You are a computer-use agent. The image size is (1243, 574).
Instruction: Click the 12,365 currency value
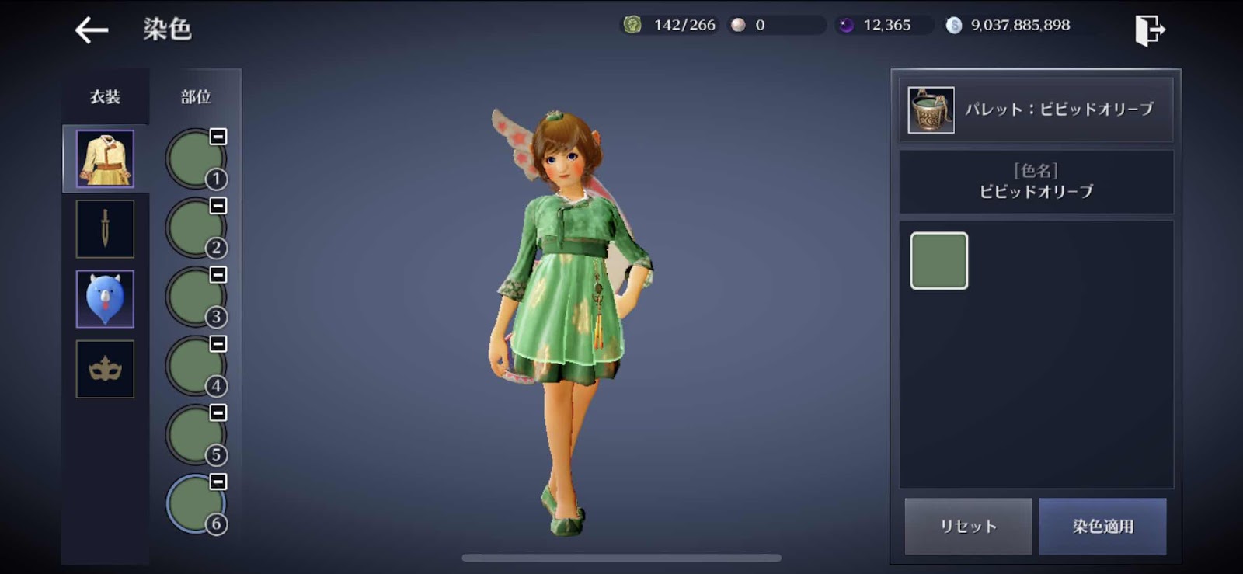(x=887, y=25)
